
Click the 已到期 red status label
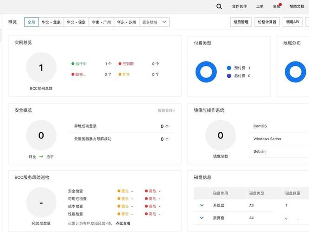click(128, 64)
